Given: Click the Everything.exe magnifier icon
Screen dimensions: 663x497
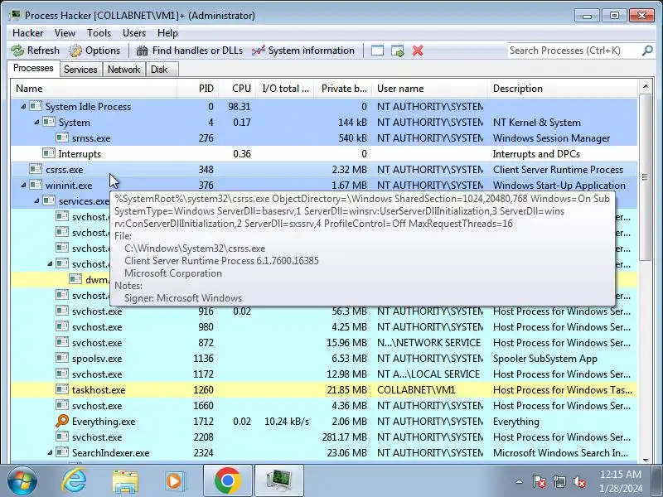Looking at the screenshot, I should pyautogui.click(x=61, y=421).
